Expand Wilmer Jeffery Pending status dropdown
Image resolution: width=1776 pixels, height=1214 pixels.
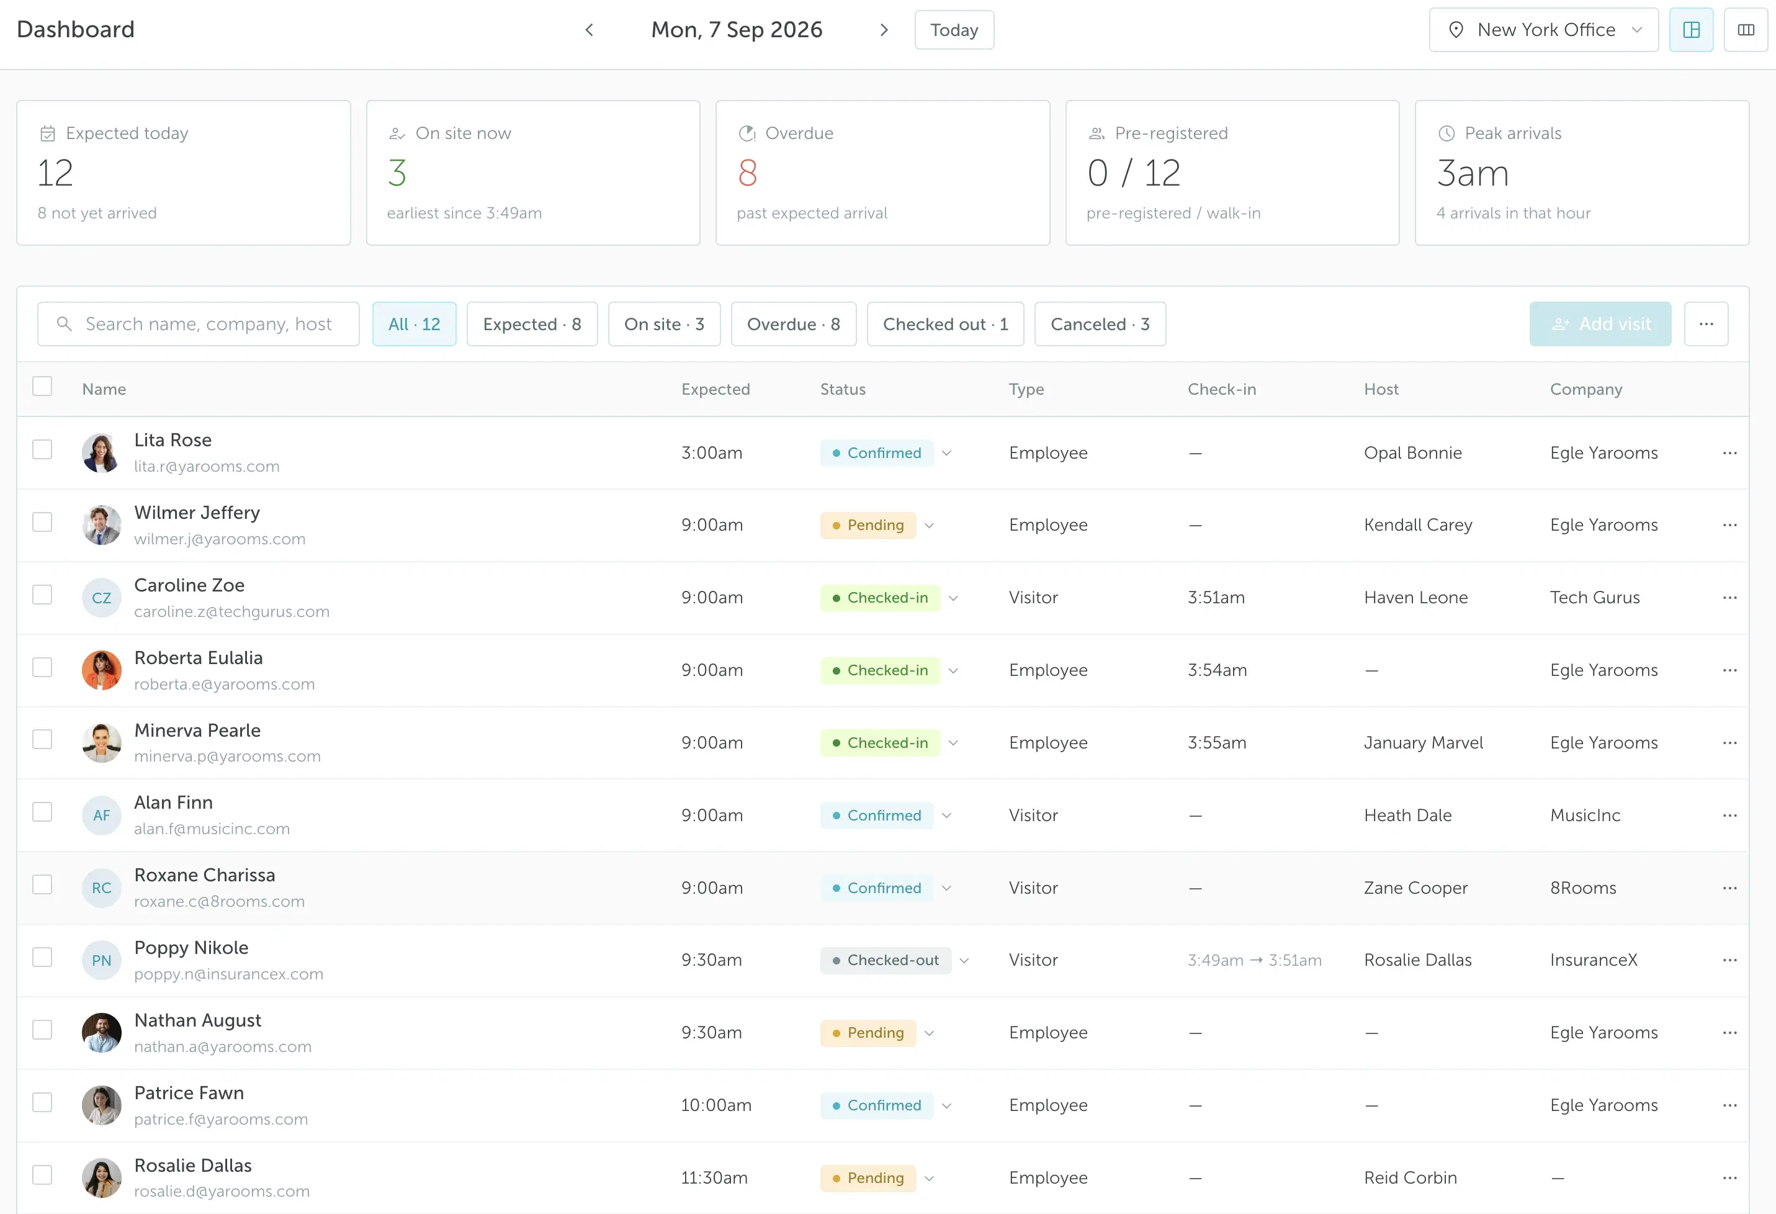click(x=930, y=526)
